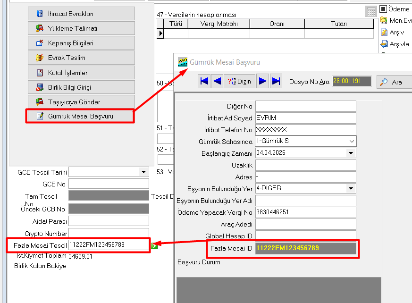Toggle the Ödeme checkbox

(x=383, y=9)
